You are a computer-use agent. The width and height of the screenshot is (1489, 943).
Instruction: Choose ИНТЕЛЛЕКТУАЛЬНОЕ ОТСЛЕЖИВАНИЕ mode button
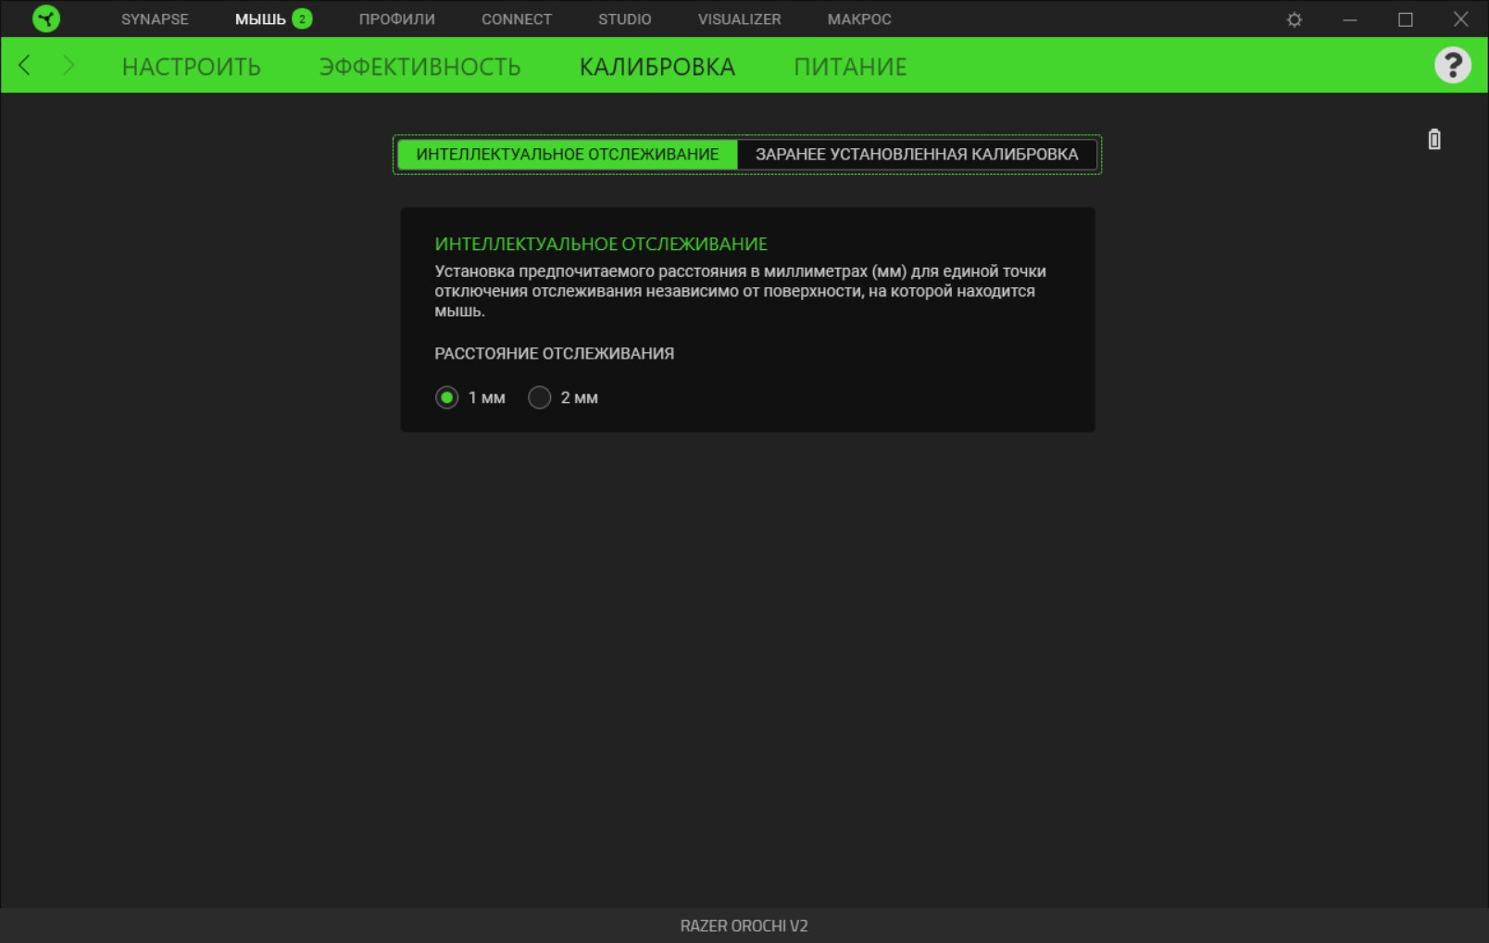568,155
